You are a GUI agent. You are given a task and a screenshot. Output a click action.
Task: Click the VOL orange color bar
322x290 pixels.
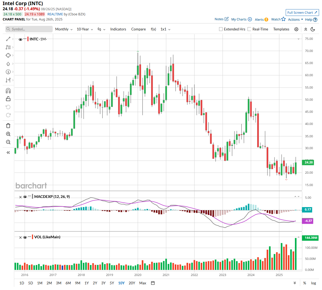(x=33, y=237)
